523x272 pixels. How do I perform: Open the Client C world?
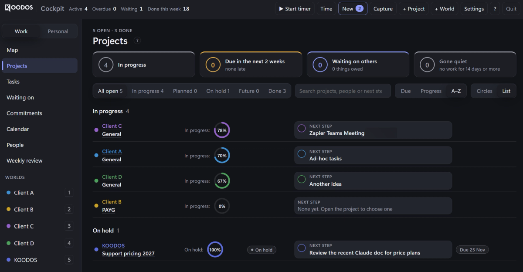tap(40, 226)
